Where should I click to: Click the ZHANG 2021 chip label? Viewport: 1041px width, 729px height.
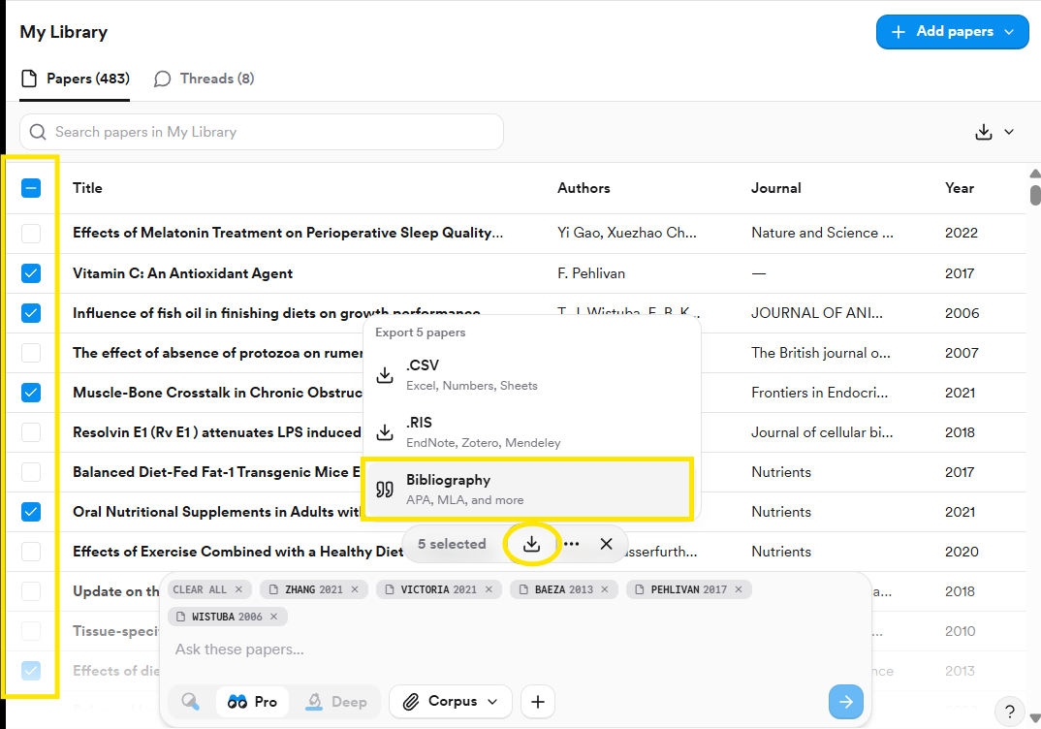coord(313,589)
